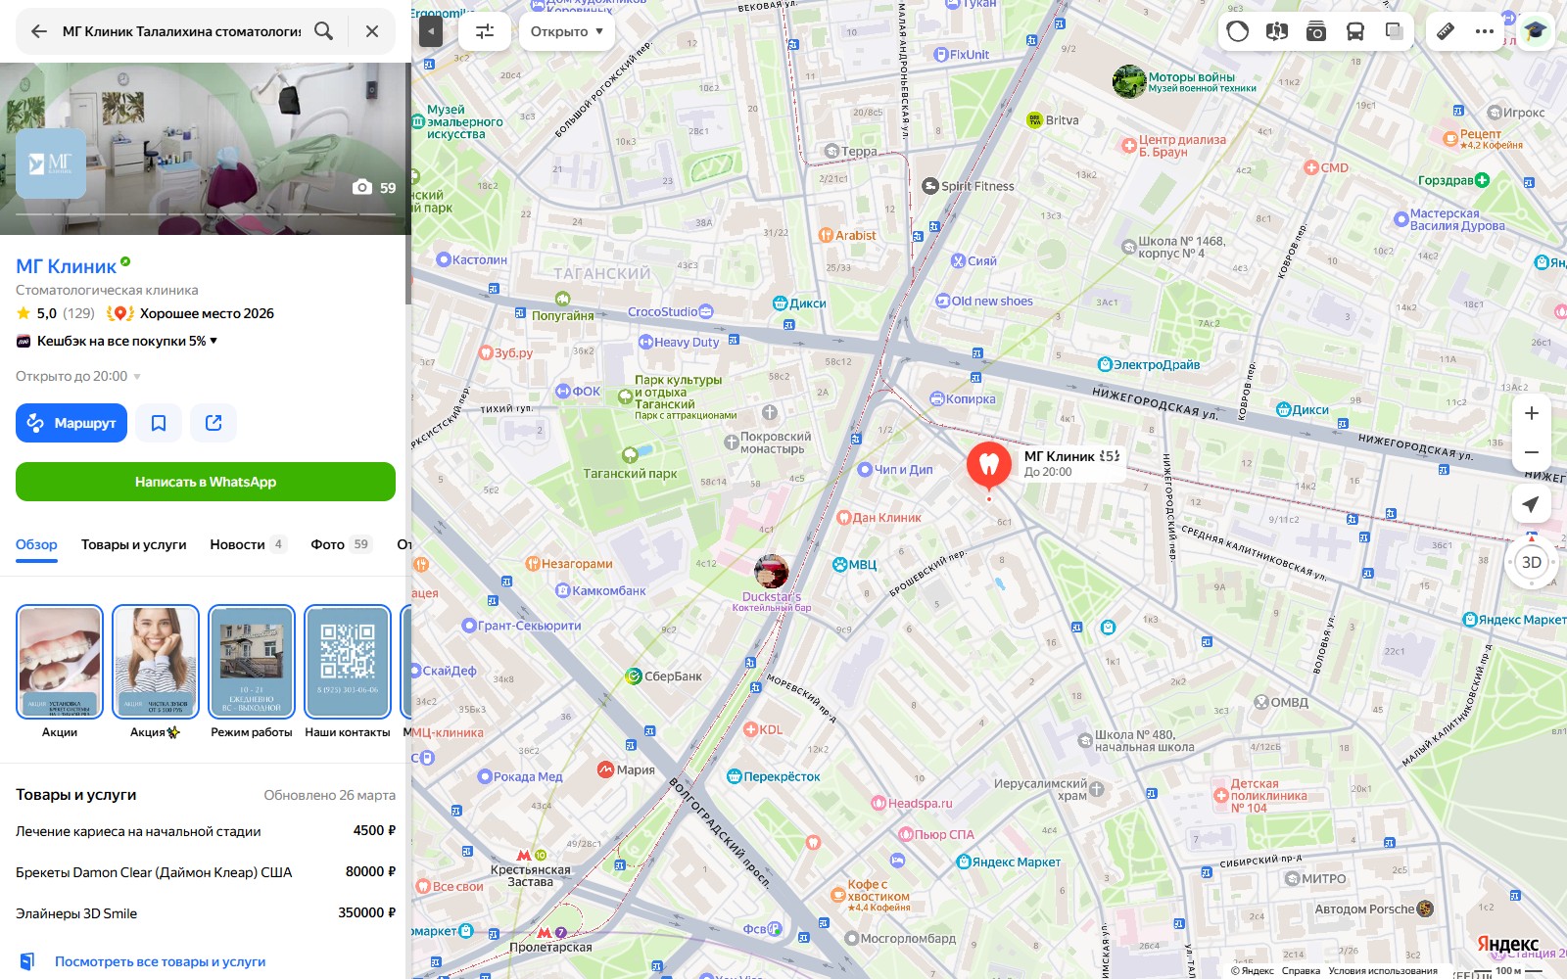Toggle the 3D map view

point(1532,562)
